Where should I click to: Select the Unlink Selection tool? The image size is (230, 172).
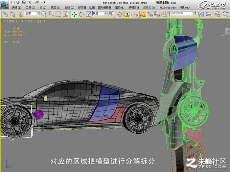point(12,14)
